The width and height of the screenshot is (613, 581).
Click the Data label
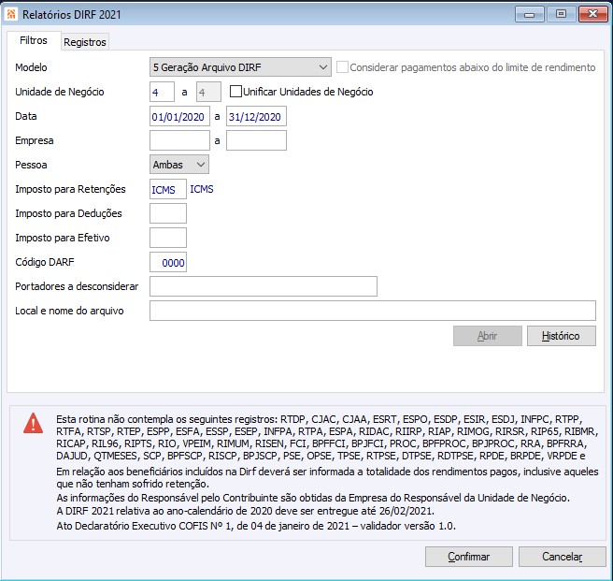(26, 116)
